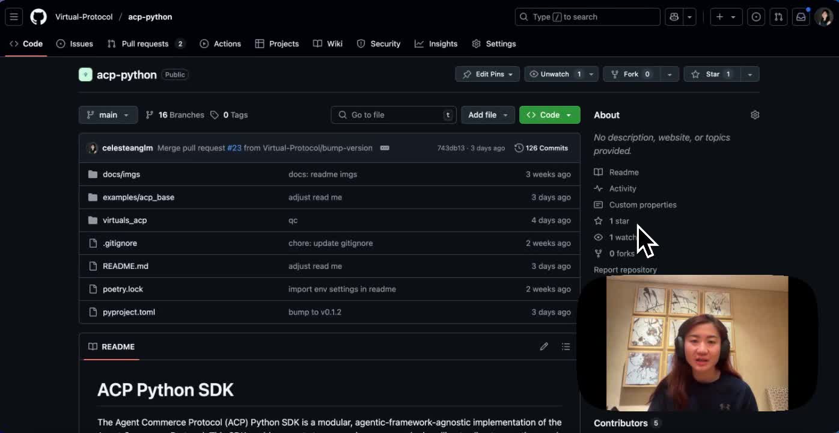Open the pyproject.toml file
The width and height of the screenshot is (839, 433).
(129, 312)
